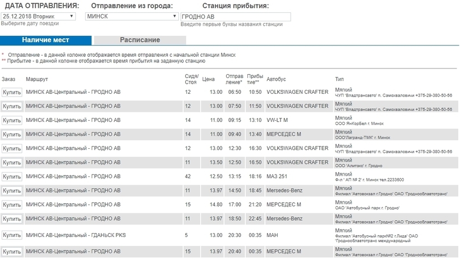Buy ticket for the 18:50 departure
Viewport: 460px width, 260px height.
click(12, 219)
